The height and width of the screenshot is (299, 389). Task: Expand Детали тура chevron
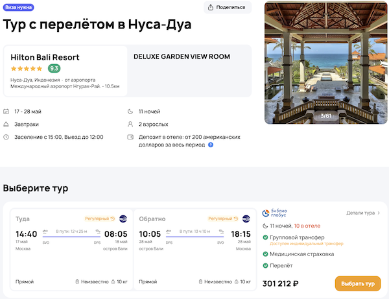coord(379,213)
